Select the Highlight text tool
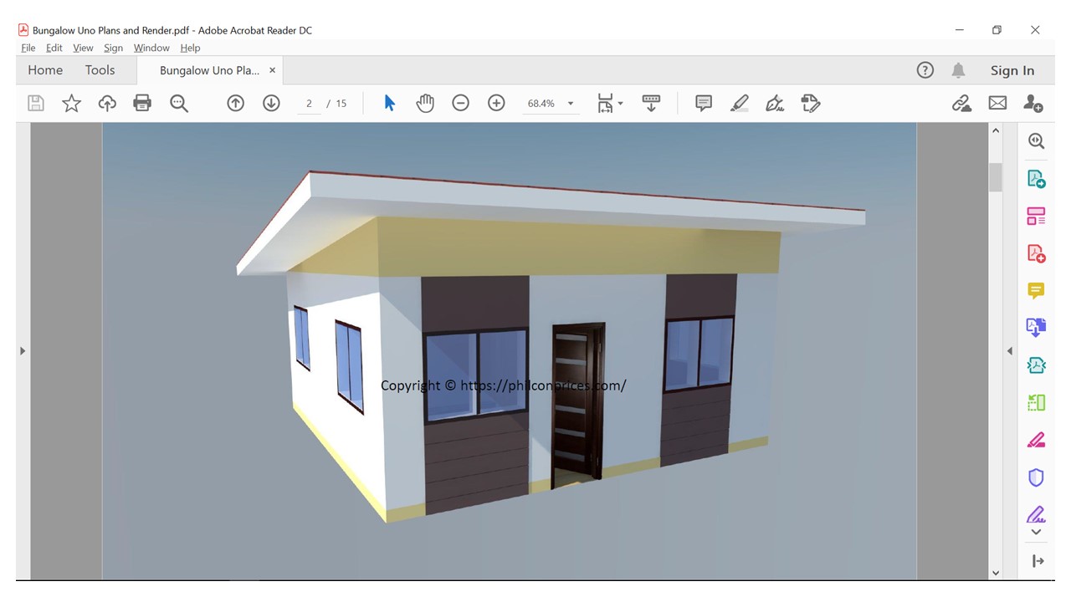 (x=739, y=103)
